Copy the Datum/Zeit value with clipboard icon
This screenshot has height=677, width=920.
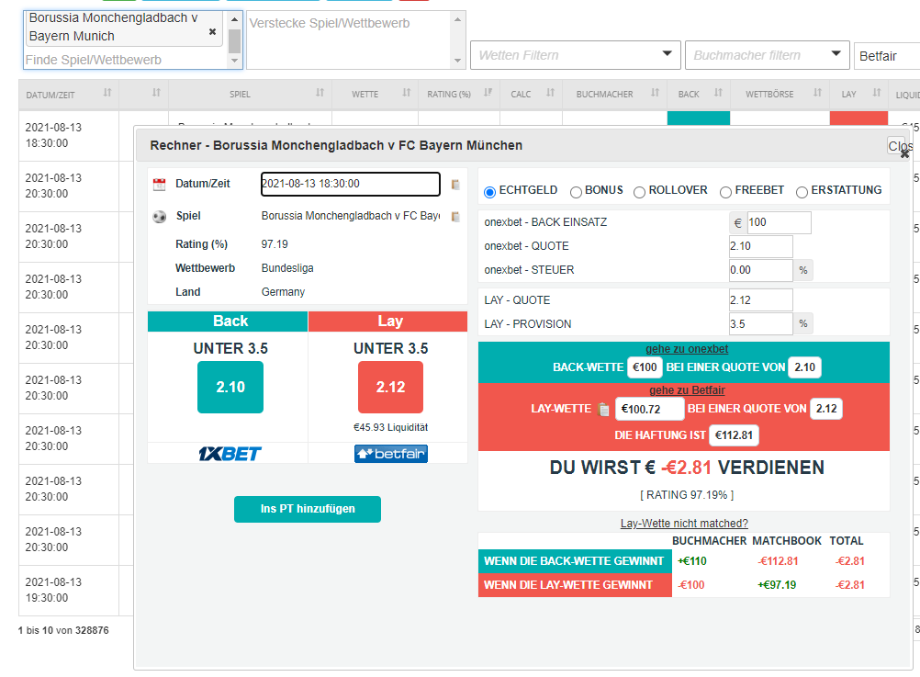[x=455, y=185]
